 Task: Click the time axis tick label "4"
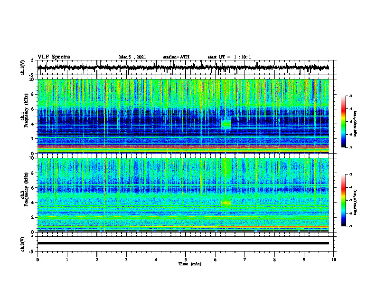click(156, 260)
